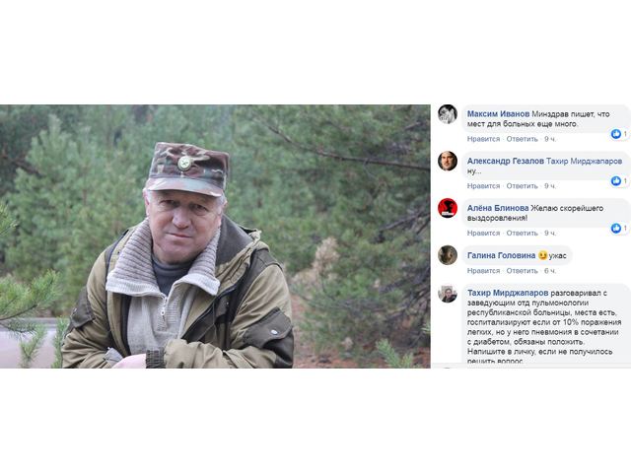Viewport: 631px width, 473px height.
Task: Reply to Максим Иванов's comment
Action: (x=522, y=139)
